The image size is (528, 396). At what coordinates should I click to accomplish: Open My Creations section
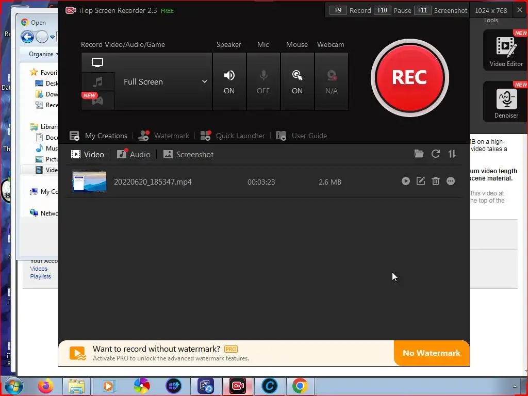click(98, 136)
